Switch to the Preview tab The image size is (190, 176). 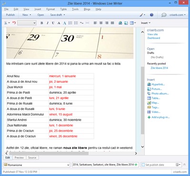(x=19, y=157)
